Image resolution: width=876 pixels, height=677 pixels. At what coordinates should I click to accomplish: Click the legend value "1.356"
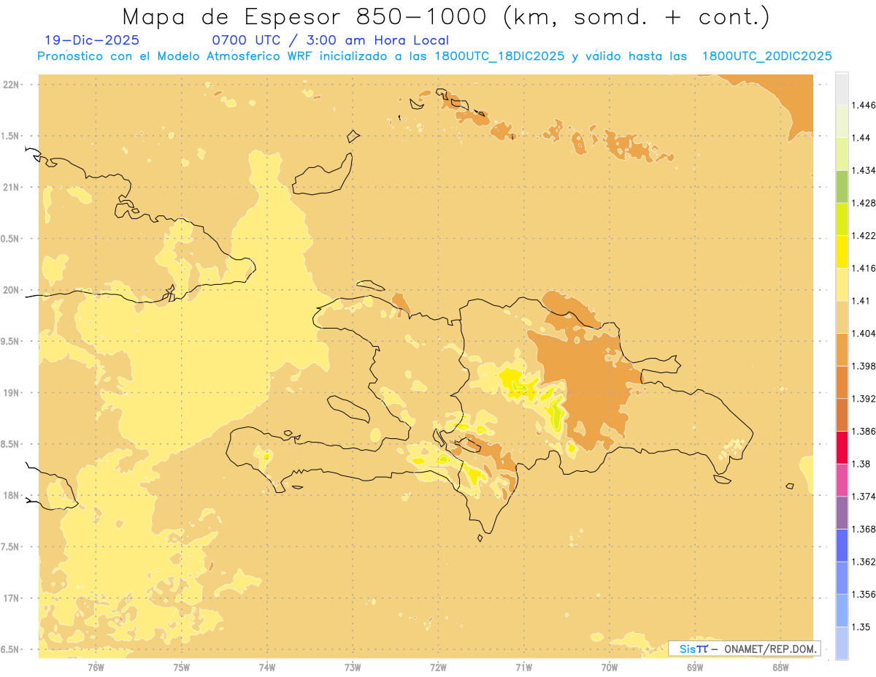coord(864,594)
